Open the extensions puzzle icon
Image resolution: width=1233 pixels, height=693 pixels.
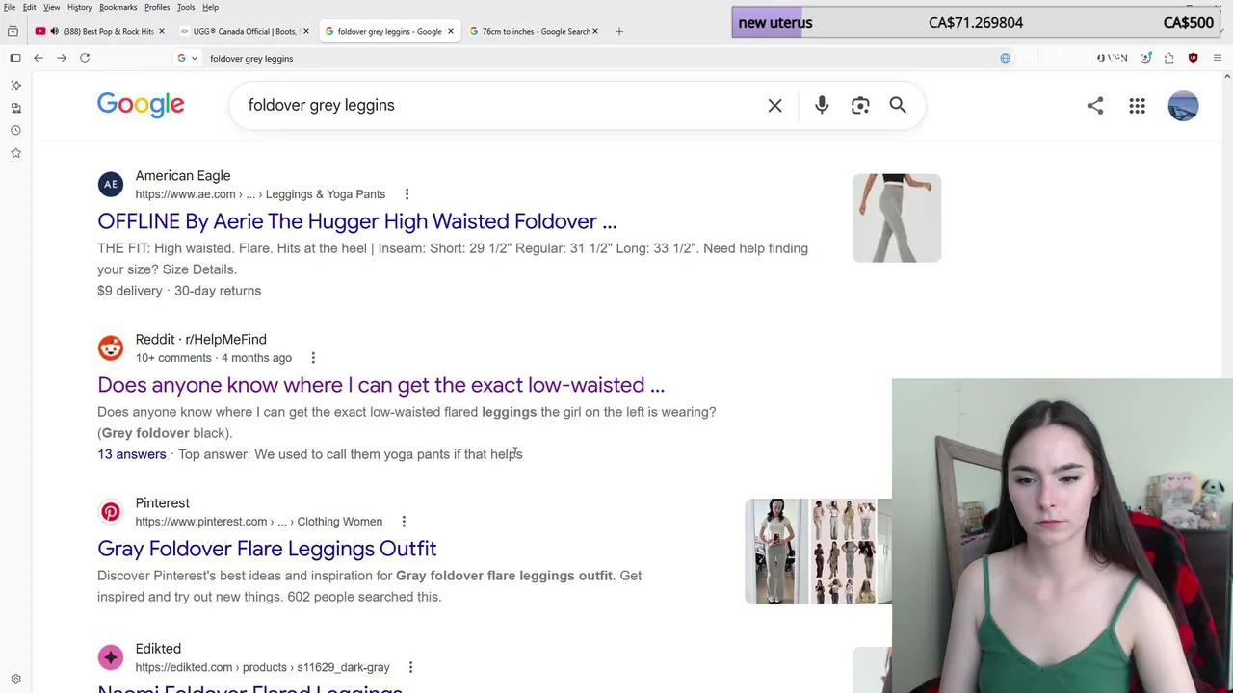point(1168,58)
